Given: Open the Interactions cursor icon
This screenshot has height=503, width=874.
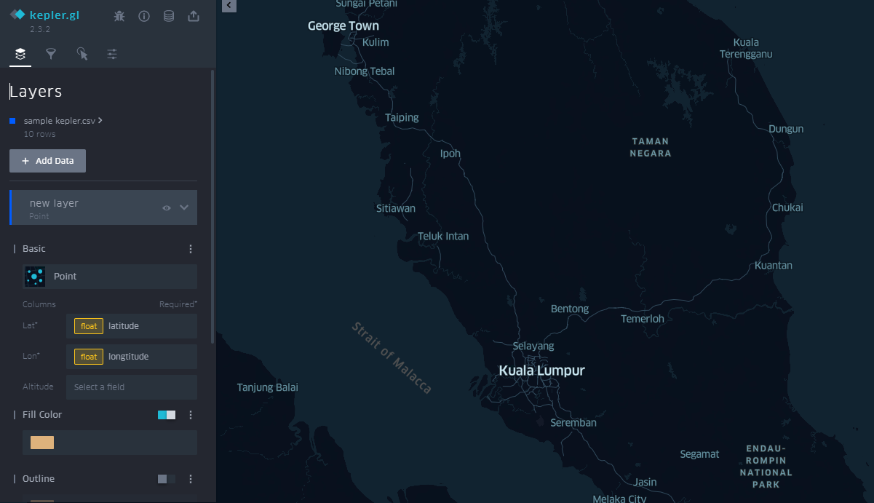Looking at the screenshot, I should [82, 53].
